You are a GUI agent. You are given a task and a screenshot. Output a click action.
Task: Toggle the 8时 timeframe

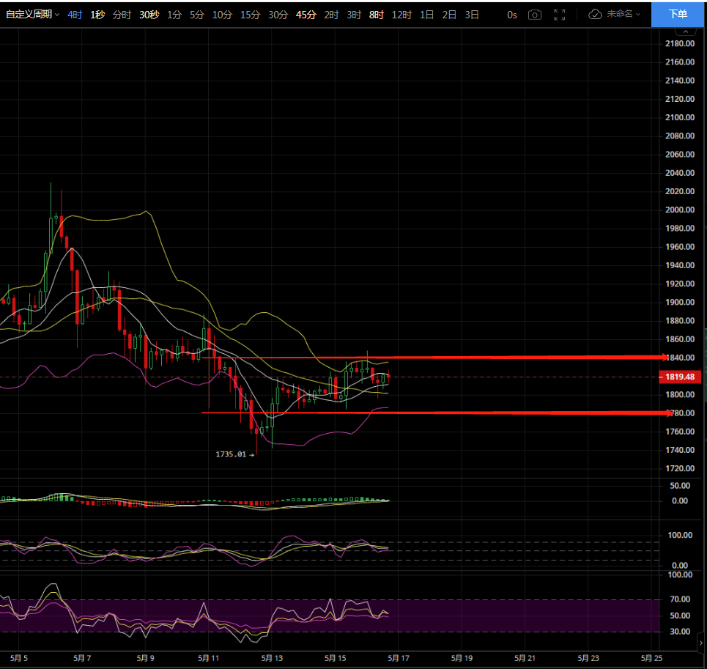377,15
